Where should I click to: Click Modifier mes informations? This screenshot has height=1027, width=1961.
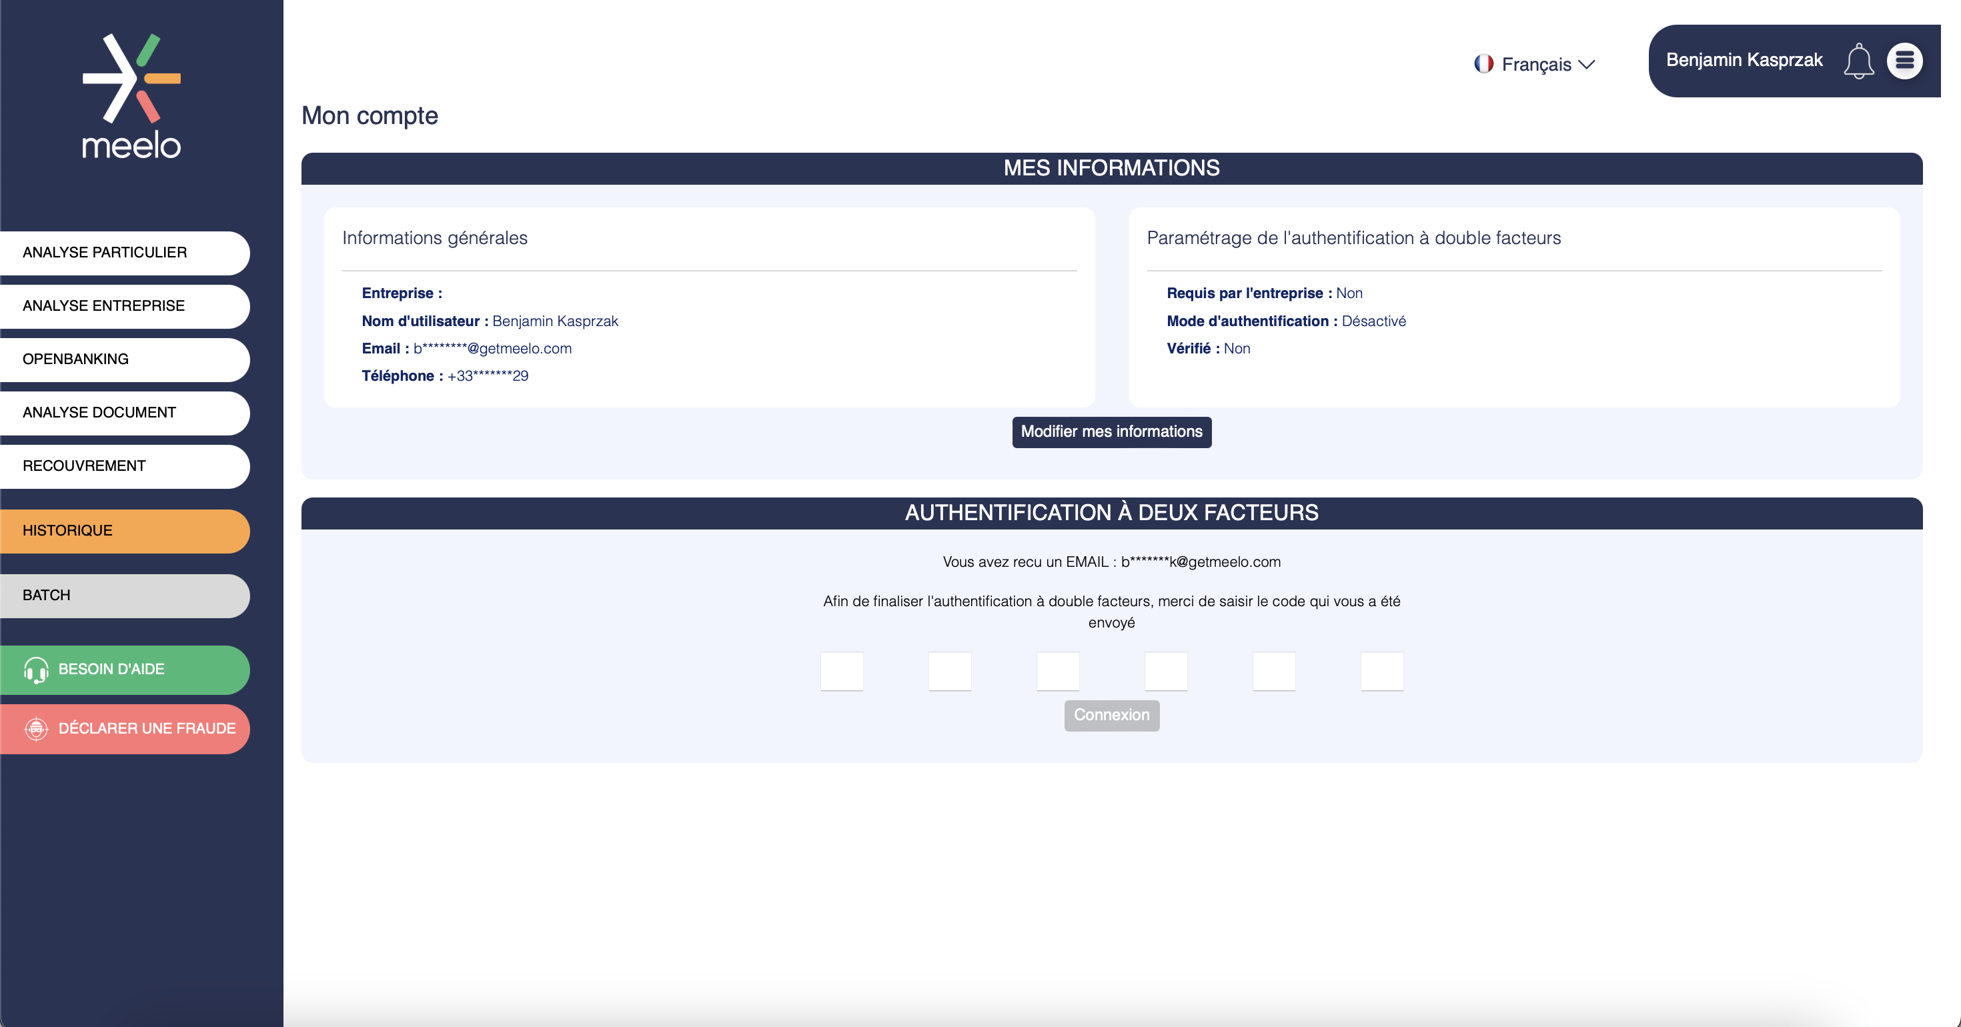coord(1111,431)
